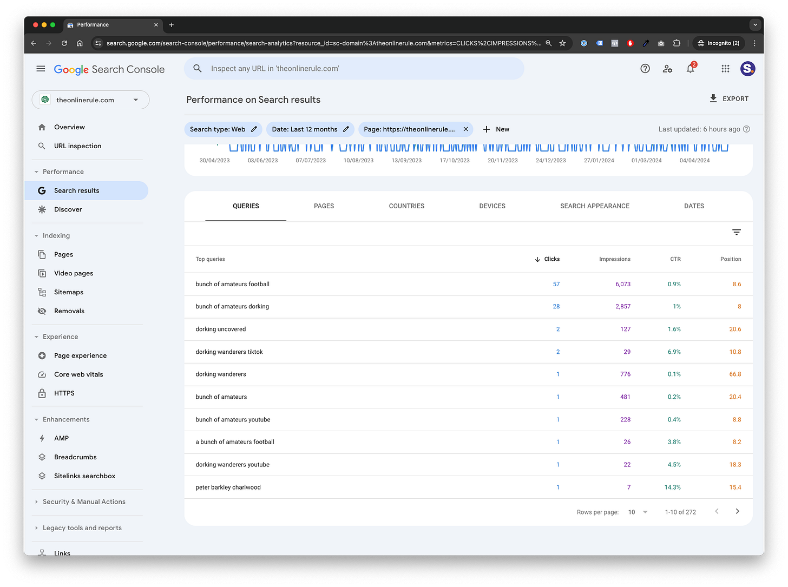Go to next page of queries
Screen dimensions: 788x587
(x=737, y=511)
